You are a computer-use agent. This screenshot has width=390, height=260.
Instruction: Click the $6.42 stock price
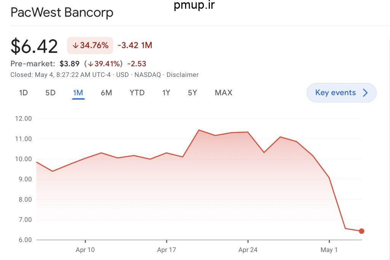pos(34,46)
